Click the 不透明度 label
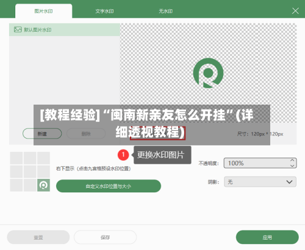The image size is (305, 250). (x=209, y=163)
